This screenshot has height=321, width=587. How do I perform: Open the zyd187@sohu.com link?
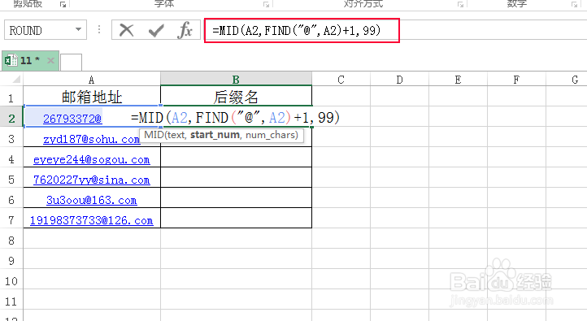[x=92, y=139]
